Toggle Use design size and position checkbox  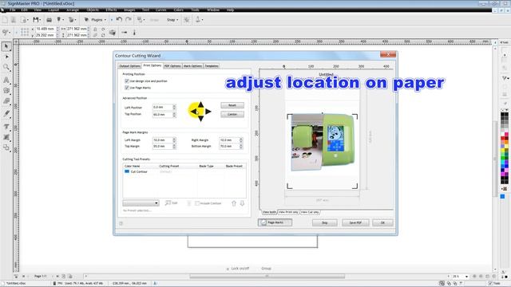[127, 81]
